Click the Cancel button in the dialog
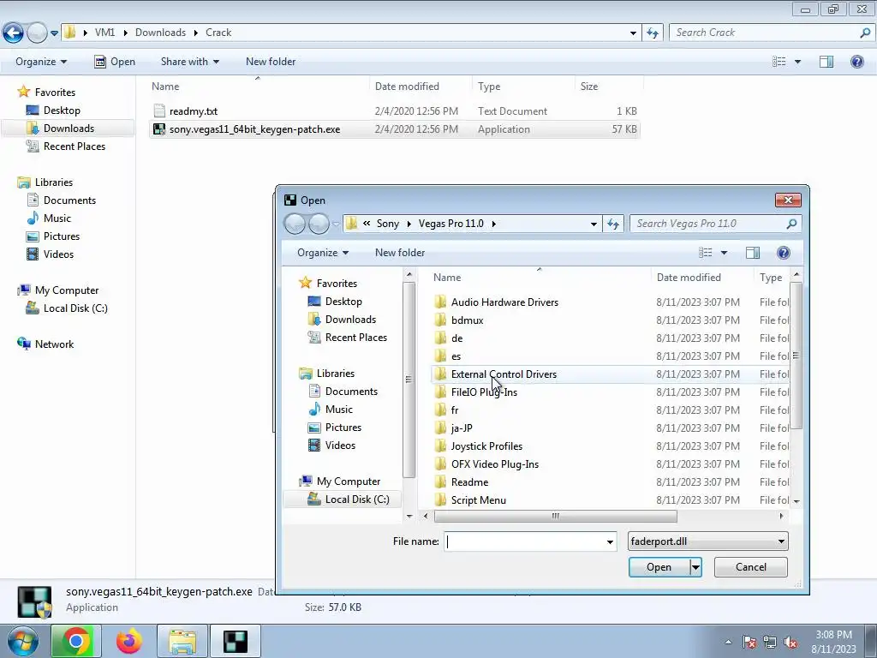This screenshot has width=877, height=658. click(x=750, y=567)
